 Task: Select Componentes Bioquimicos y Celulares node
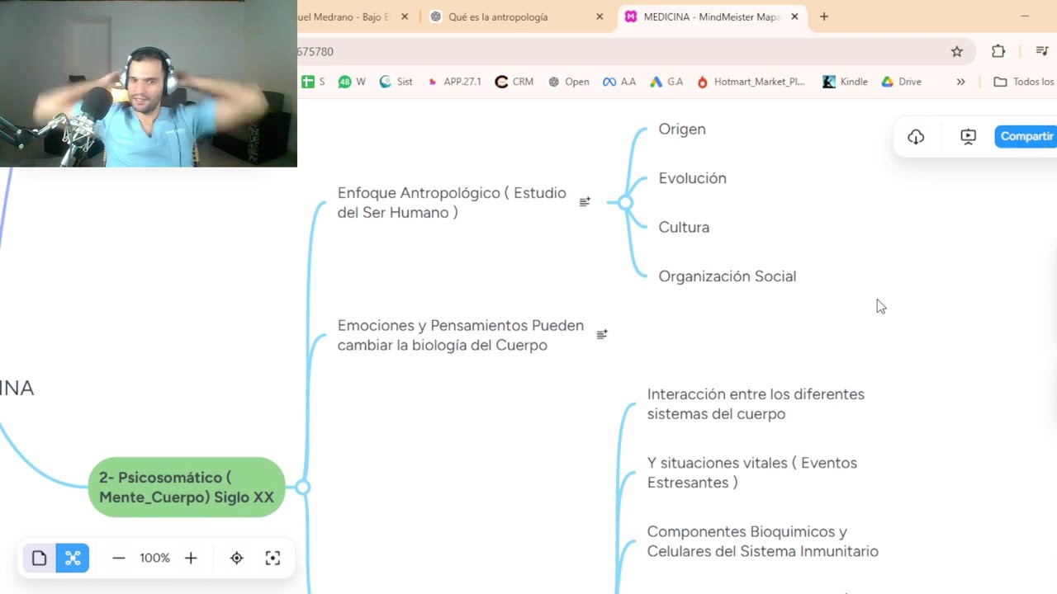[762, 541]
